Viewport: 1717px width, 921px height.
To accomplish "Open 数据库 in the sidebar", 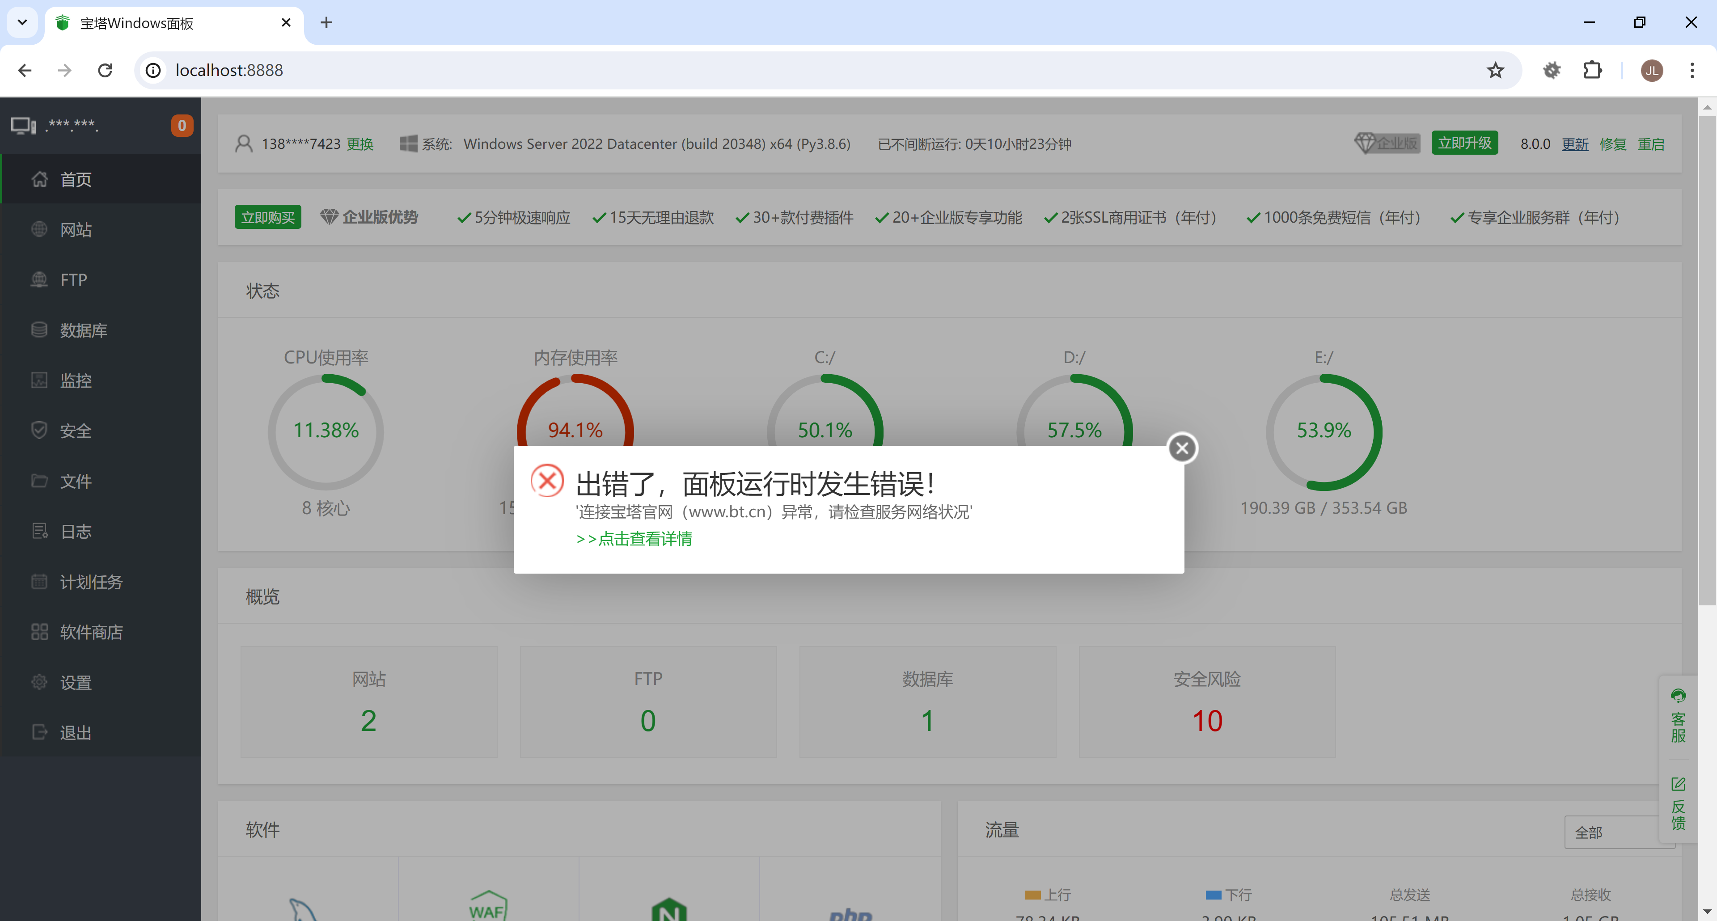I will tap(101, 330).
